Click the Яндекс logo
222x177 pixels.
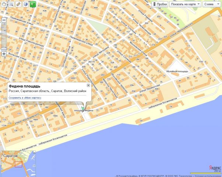[214, 167]
